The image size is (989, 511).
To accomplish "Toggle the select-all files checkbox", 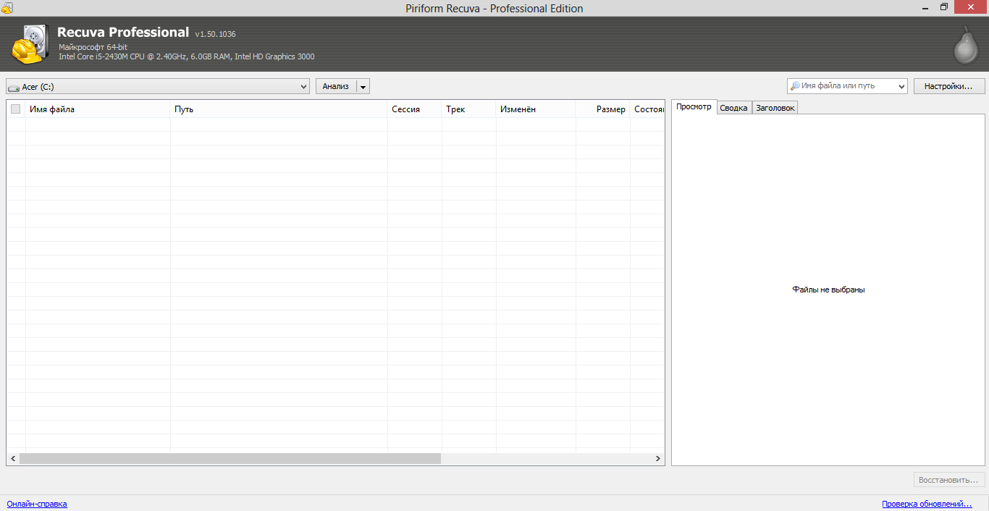I will click(x=15, y=109).
